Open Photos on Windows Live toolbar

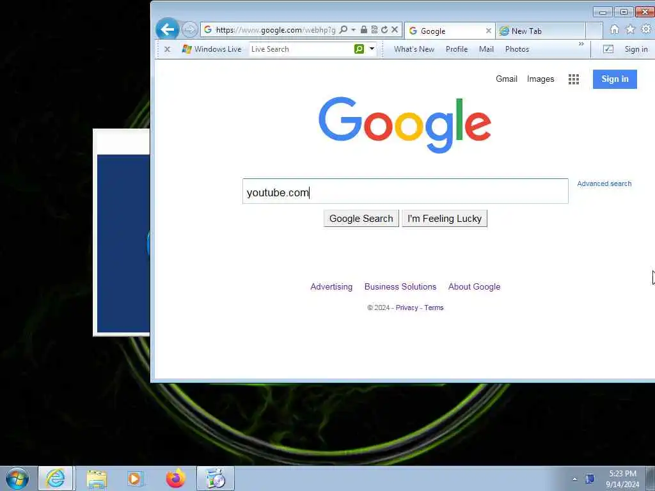517,49
